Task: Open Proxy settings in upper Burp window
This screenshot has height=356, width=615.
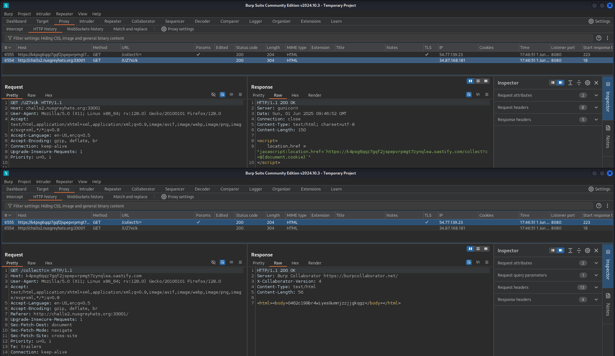Action: pyautogui.click(x=178, y=29)
